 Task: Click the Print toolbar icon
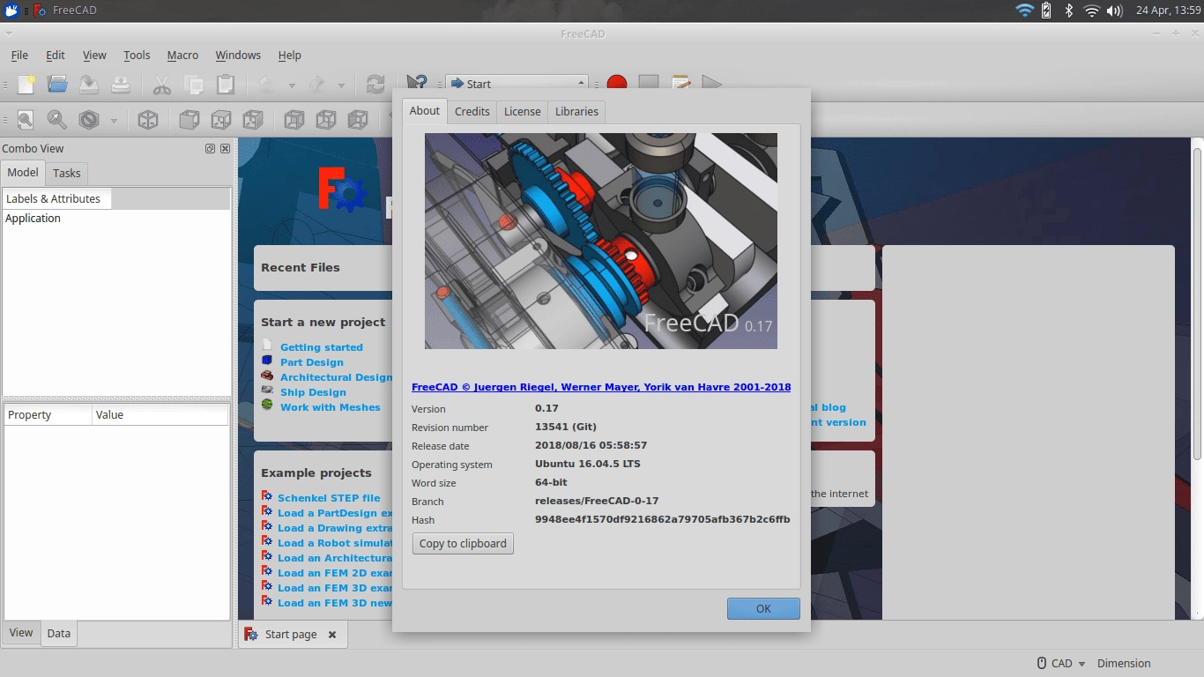point(120,85)
